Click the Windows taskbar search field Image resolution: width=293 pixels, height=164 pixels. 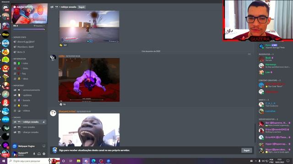tap(33, 161)
